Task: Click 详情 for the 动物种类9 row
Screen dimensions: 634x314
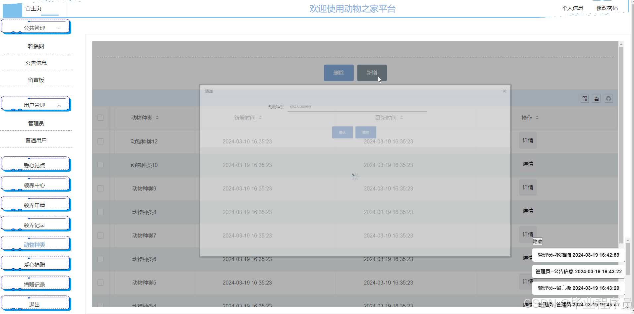Action: pos(528,187)
